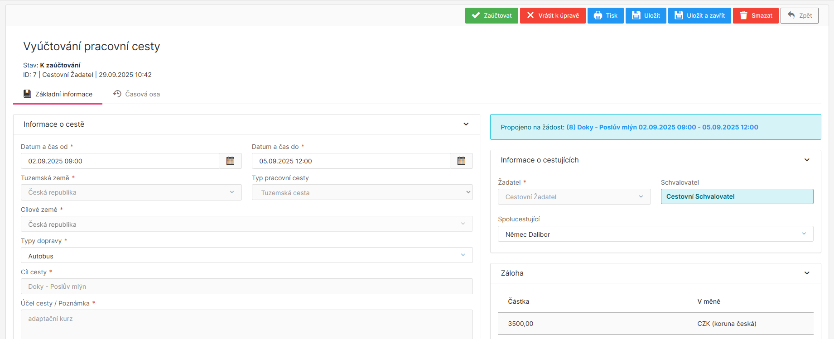
Task: Open the Typy dopravy dropdown
Action: (246, 256)
